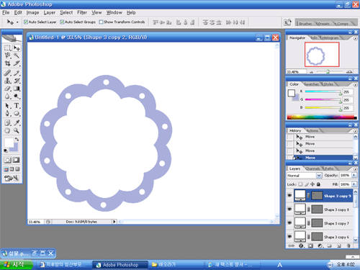This screenshot has width=360, height=270.
Task: Select the Brush tool
Action: [17, 73]
